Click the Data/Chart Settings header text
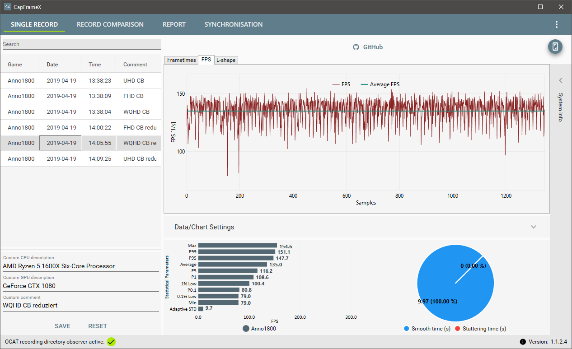Screen dimensions: 572x349 [204, 227]
